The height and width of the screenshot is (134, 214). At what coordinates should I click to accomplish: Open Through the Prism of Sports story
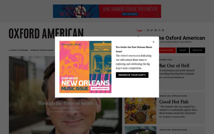click(x=65, y=103)
